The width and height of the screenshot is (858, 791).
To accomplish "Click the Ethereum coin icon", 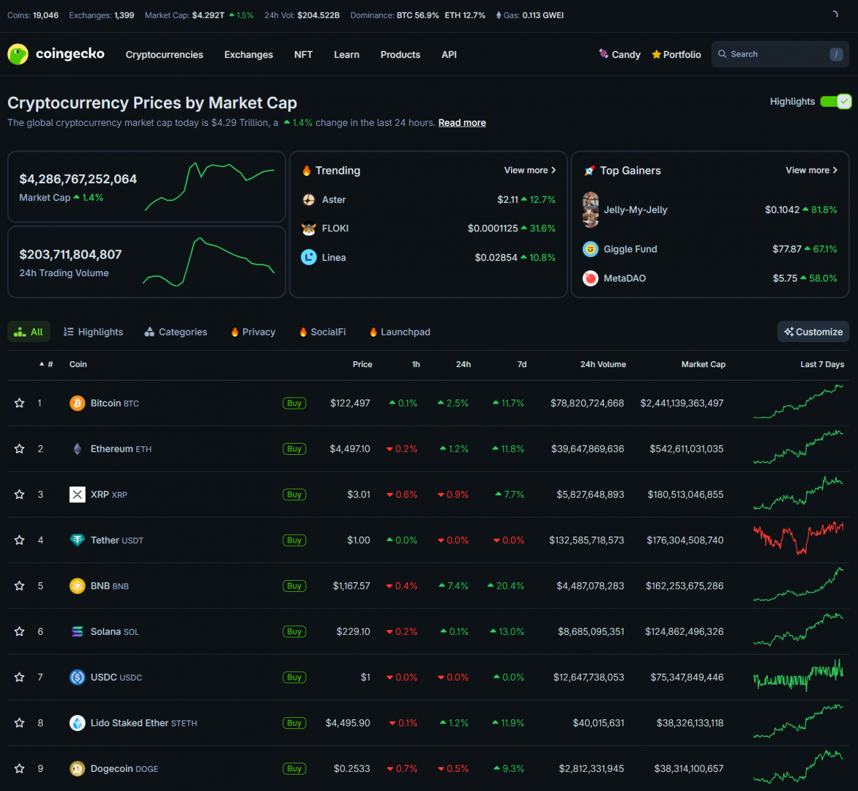I will click(77, 449).
